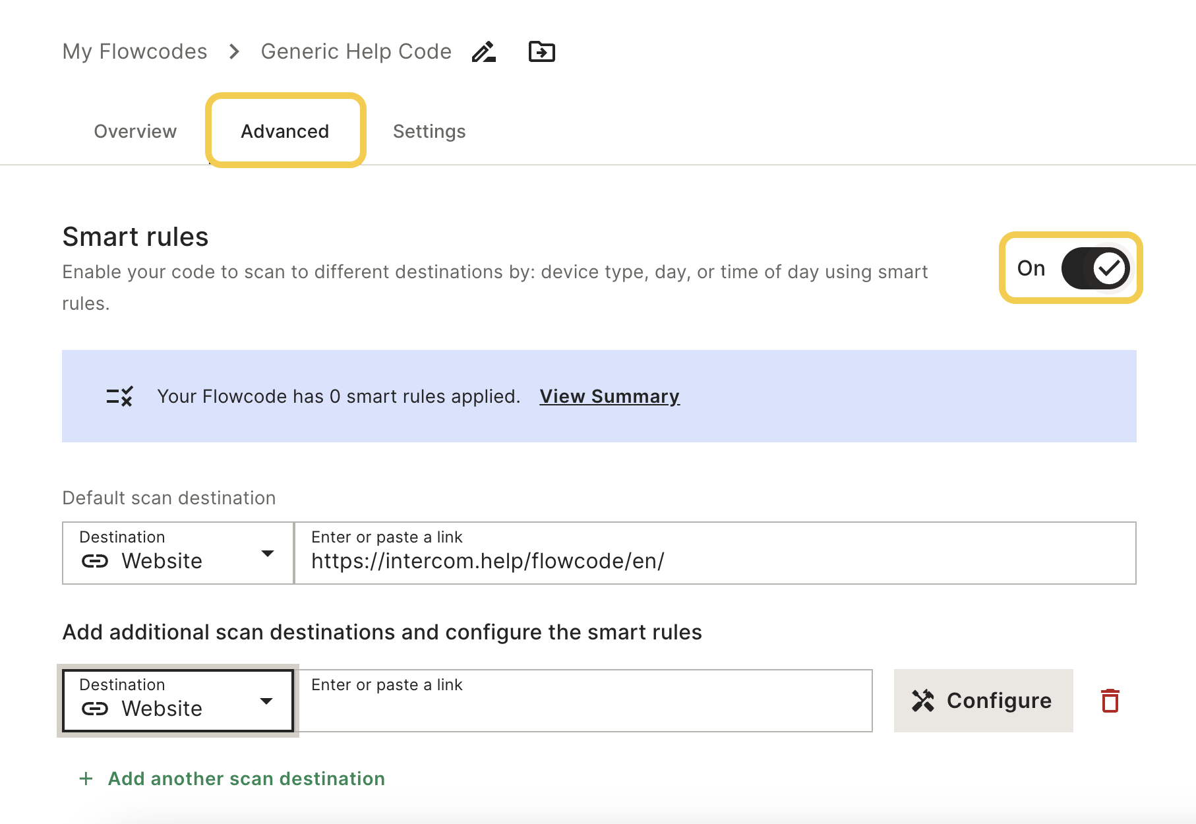Turn off the Smart rules toggle
Screen dimensions: 1196x824
[x=1095, y=268]
